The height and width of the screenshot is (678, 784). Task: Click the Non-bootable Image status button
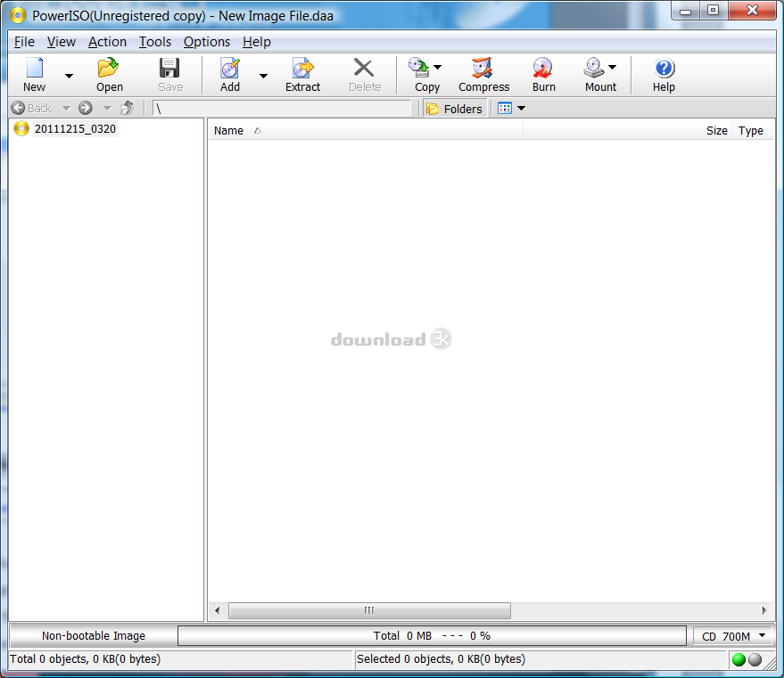[94, 636]
